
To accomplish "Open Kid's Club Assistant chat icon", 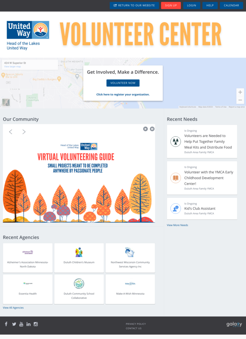I will click(x=176, y=209).
